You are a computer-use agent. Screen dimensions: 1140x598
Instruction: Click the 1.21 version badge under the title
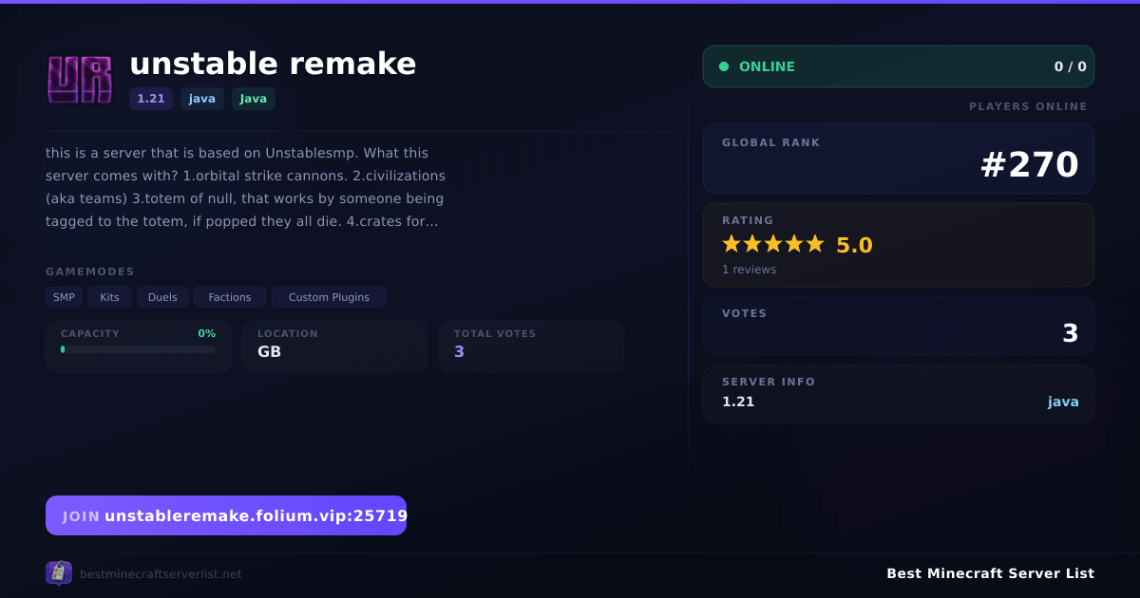pos(151,99)
